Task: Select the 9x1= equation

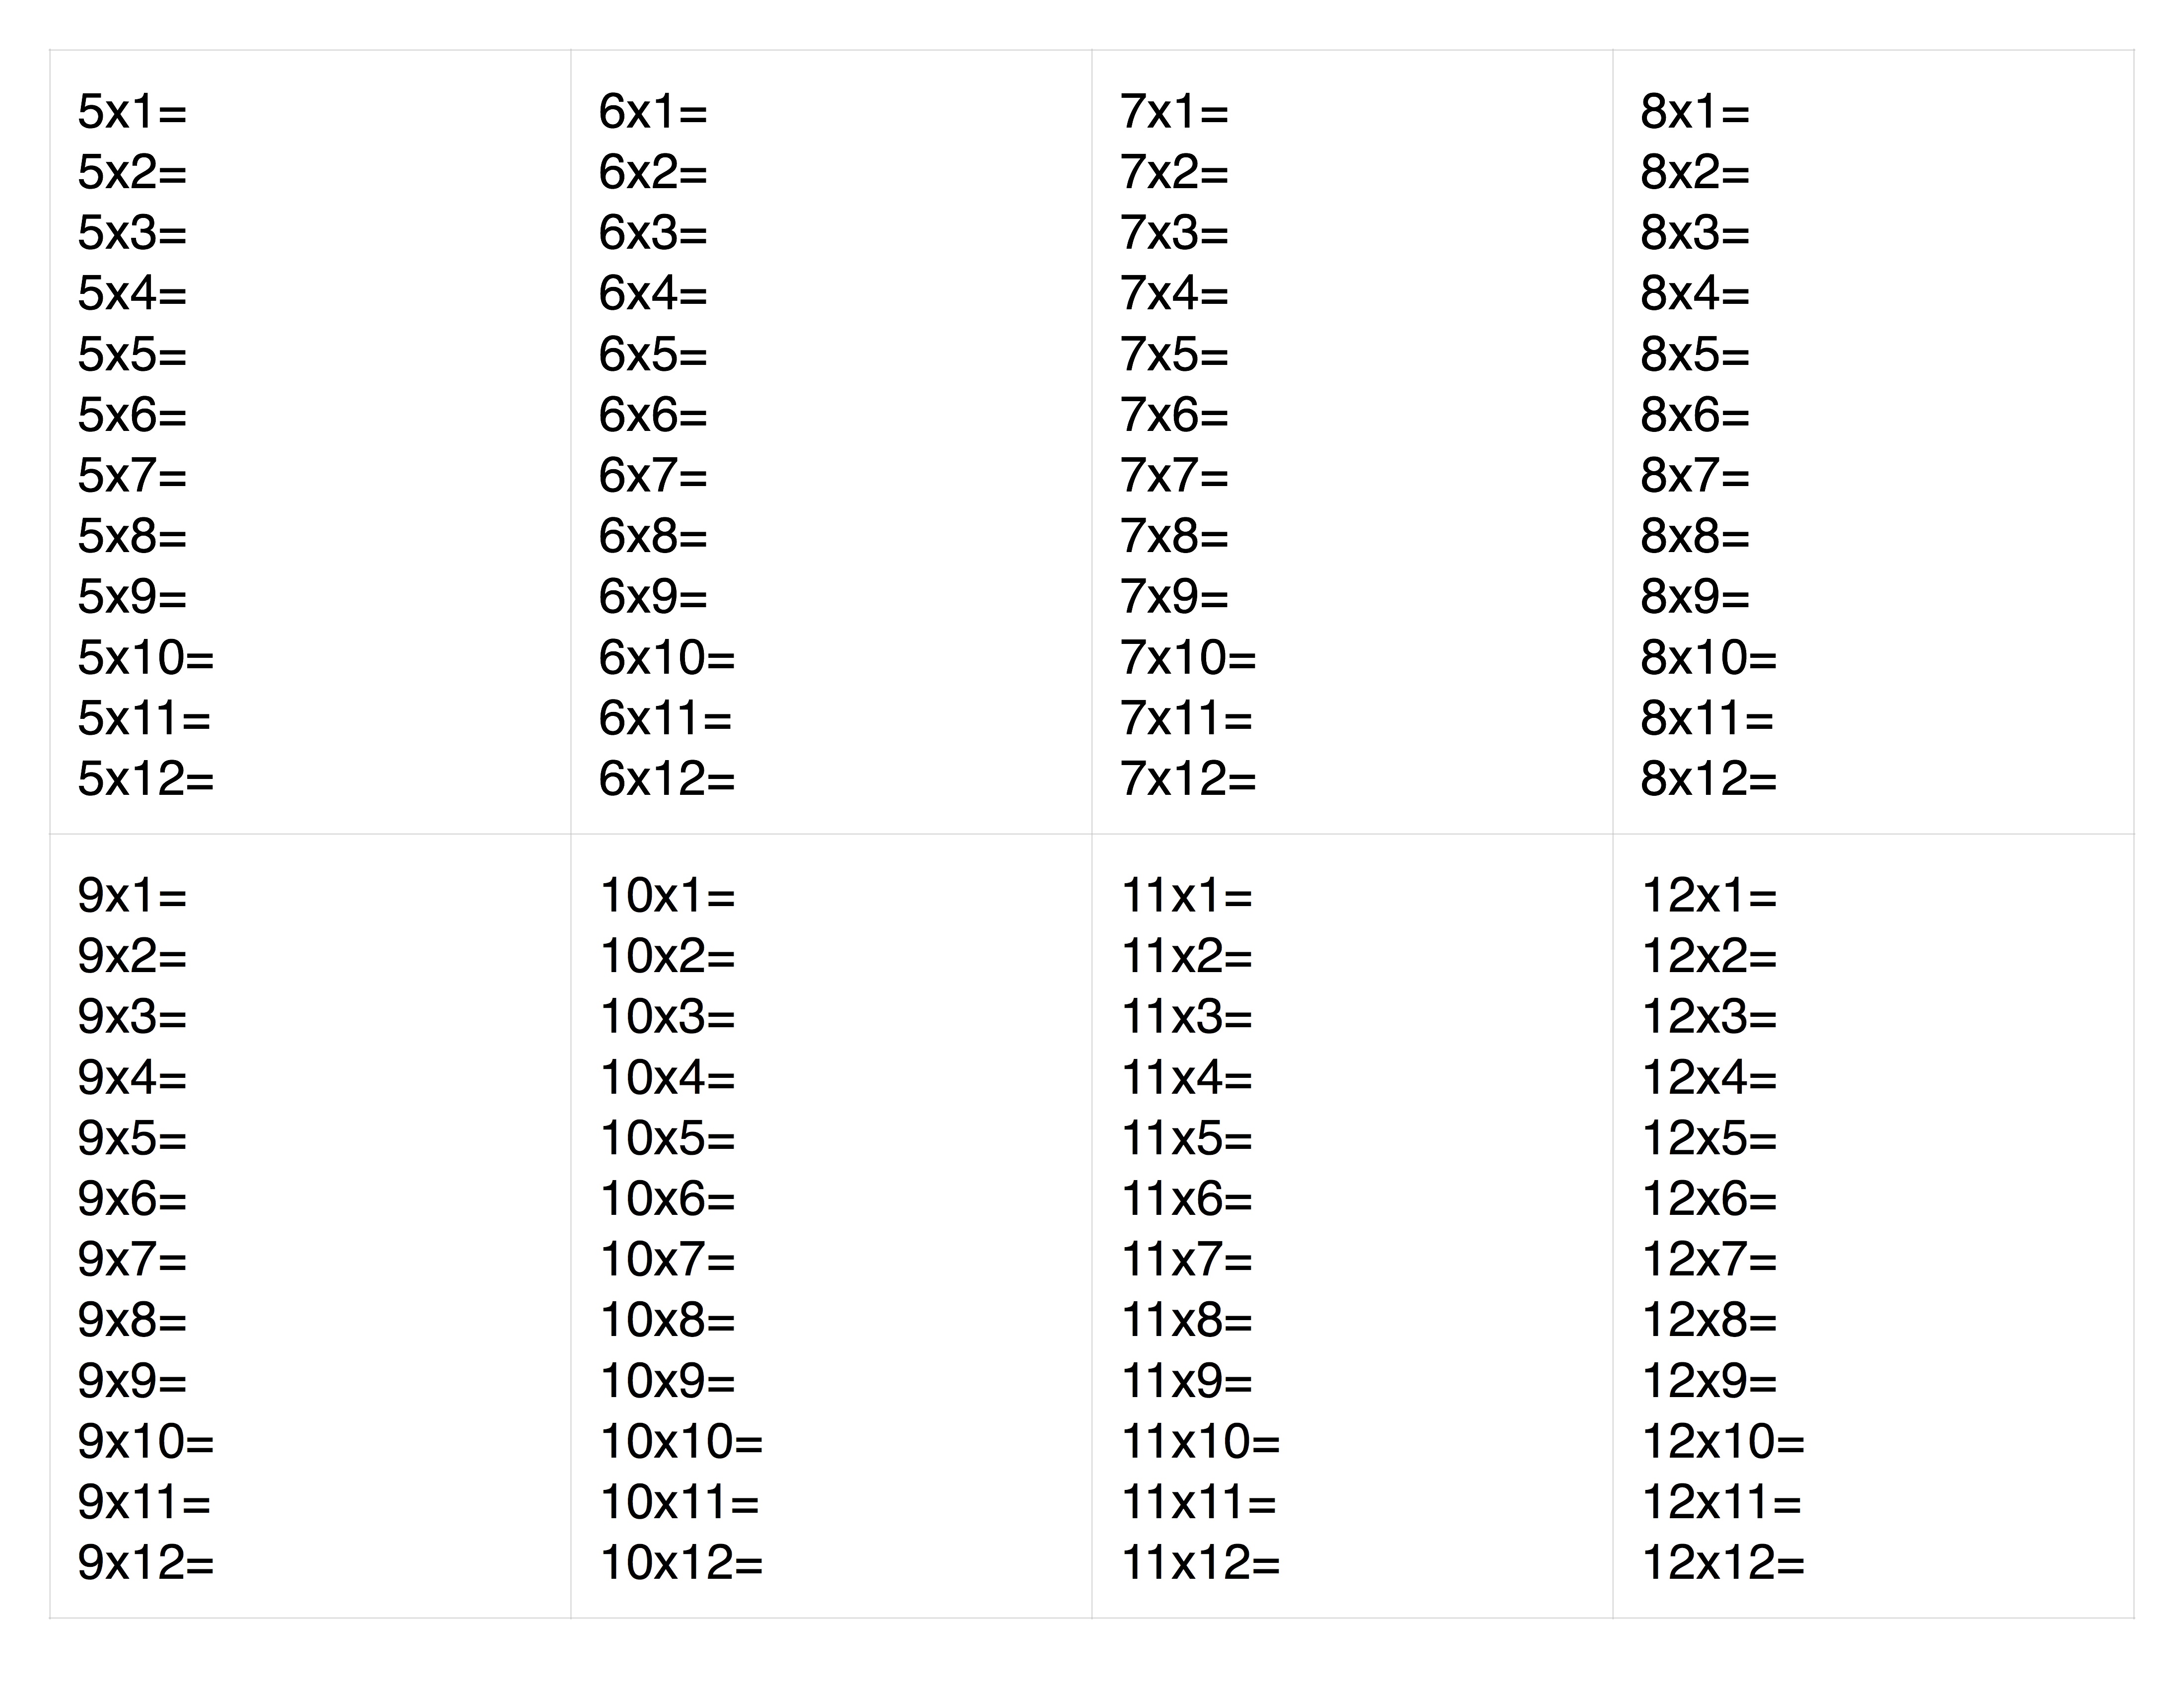Action: [x=132, y=896]
